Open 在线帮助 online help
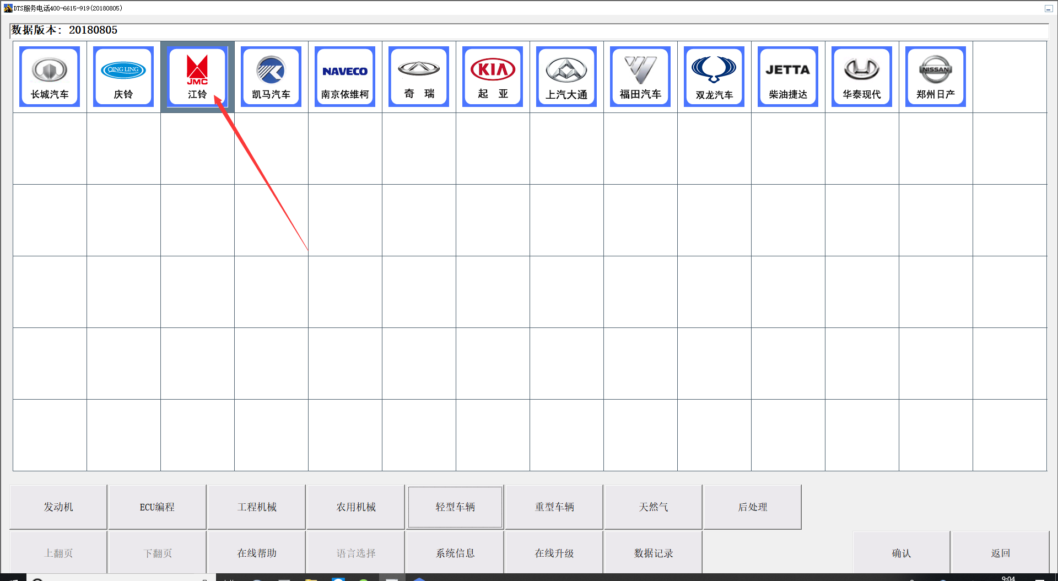This screenshot has height=581, width=1058. [257, 553]
